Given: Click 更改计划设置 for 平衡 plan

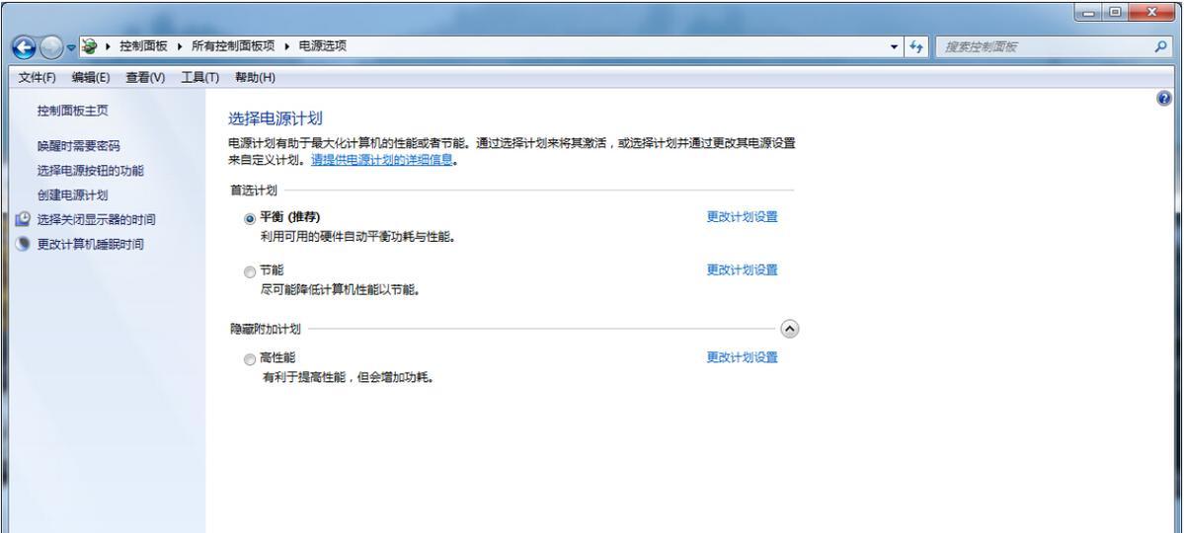Looking at the screenshot, I should pos(743,217).
